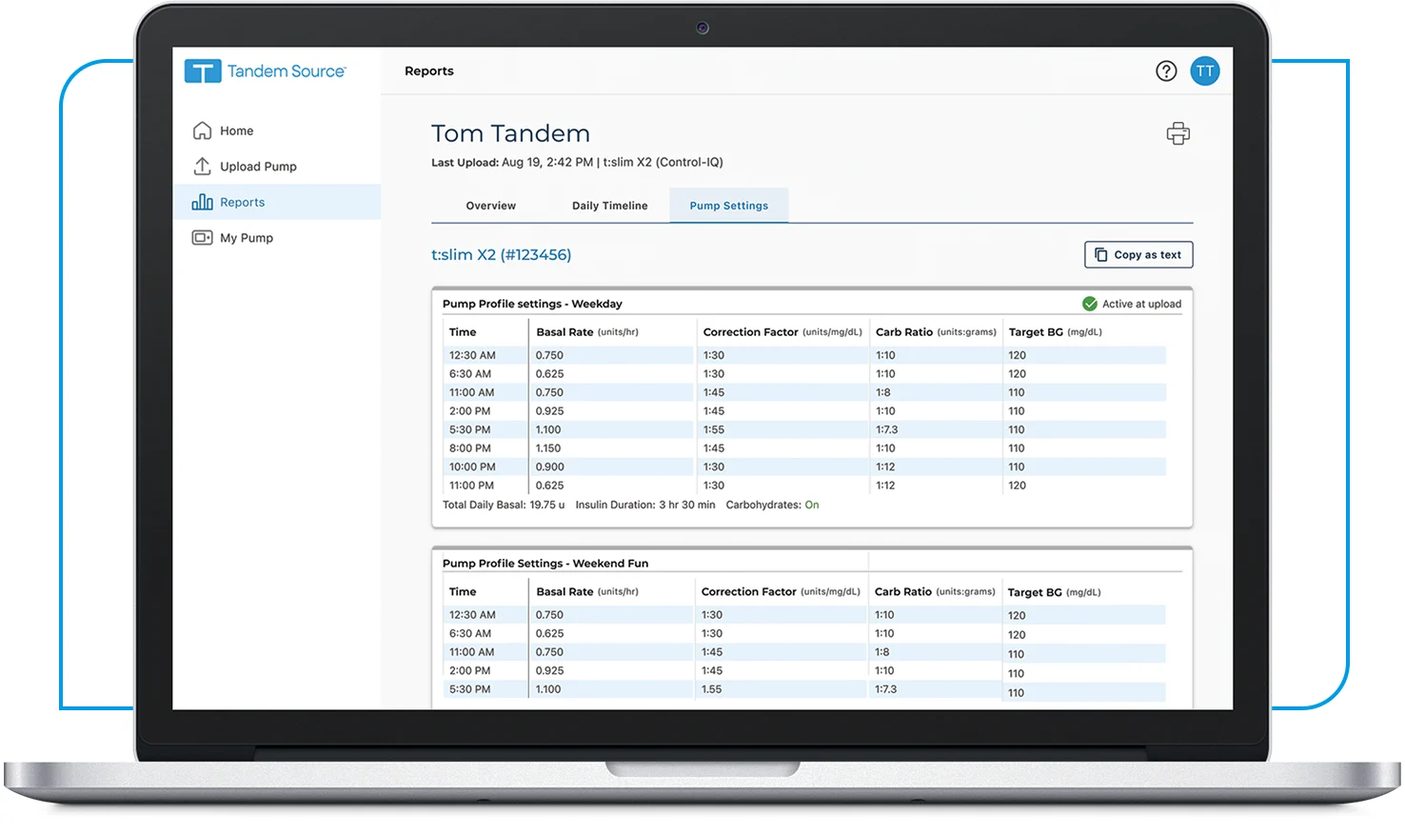The width and height of the screenshot is (1405, 834).
Task: Toggle the Carbohydrates On setting
Action: click(x=812, y=505)
